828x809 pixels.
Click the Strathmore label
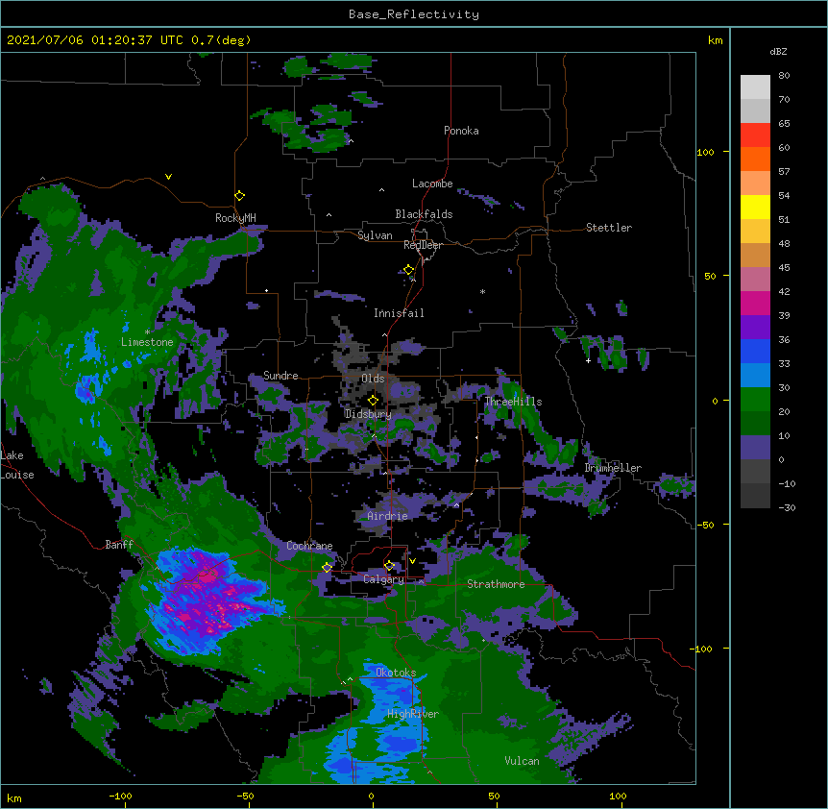[496, 584]
